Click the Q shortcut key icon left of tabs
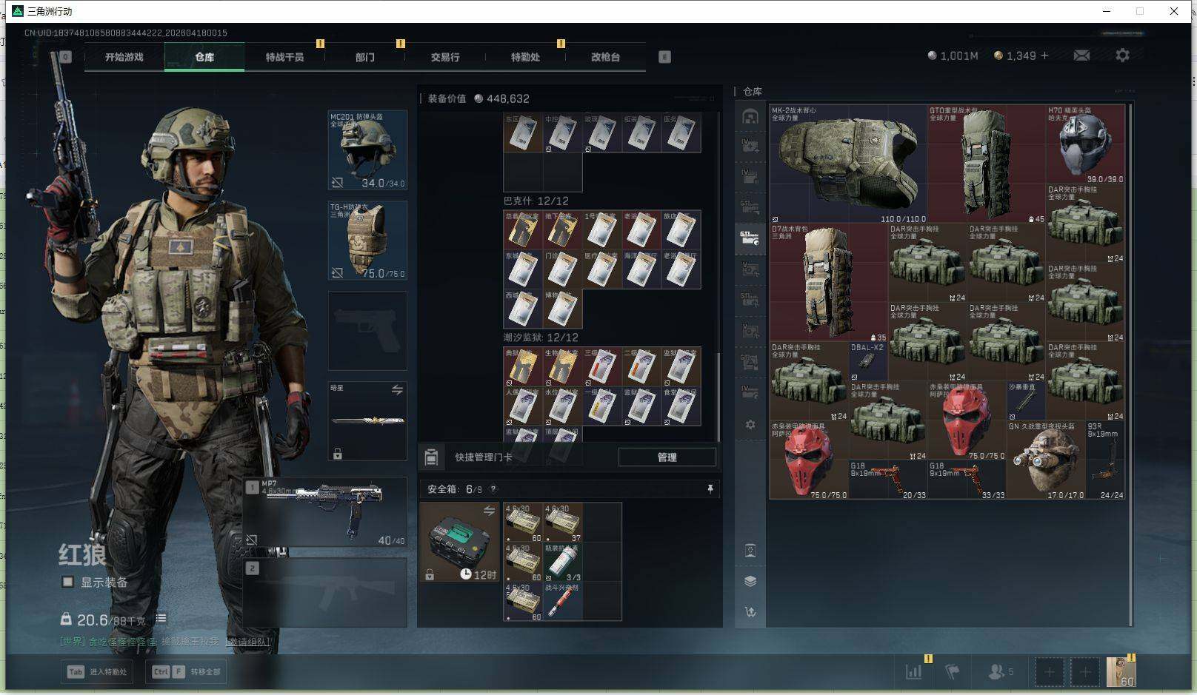This screenshot has height=695, width=1197. 65,57
